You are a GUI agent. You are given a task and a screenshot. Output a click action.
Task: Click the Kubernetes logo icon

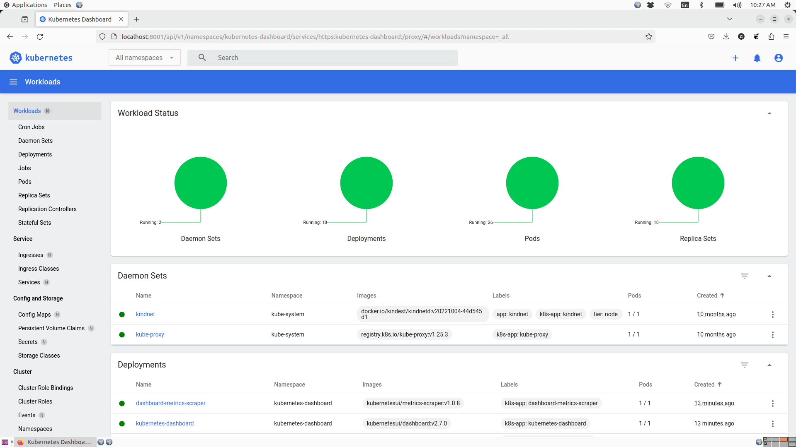(16, 58)
